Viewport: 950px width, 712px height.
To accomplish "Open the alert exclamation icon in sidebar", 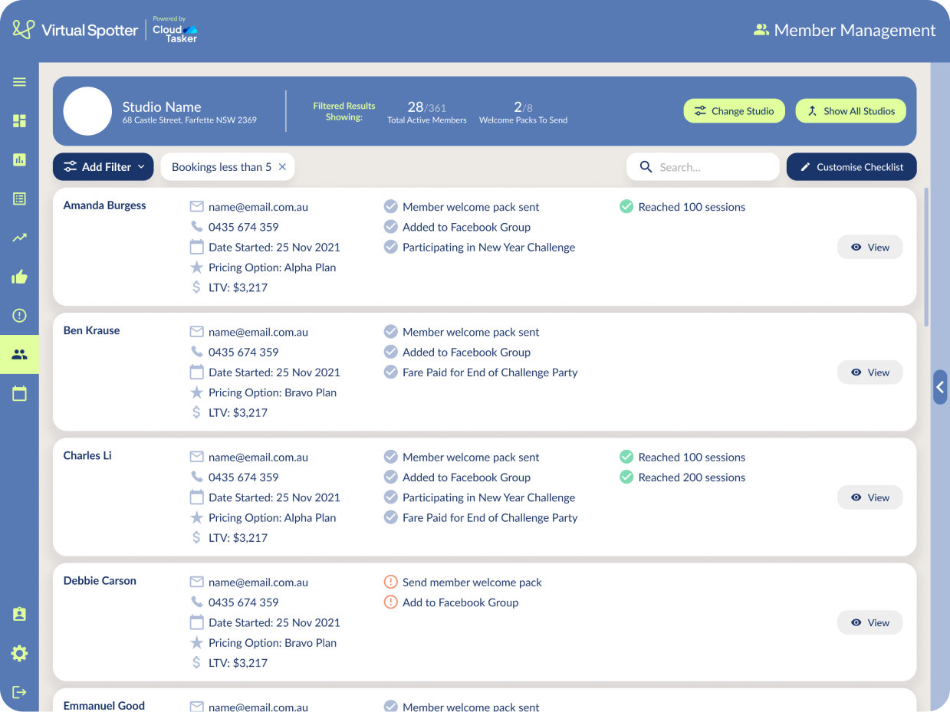I will coord(19,316).
